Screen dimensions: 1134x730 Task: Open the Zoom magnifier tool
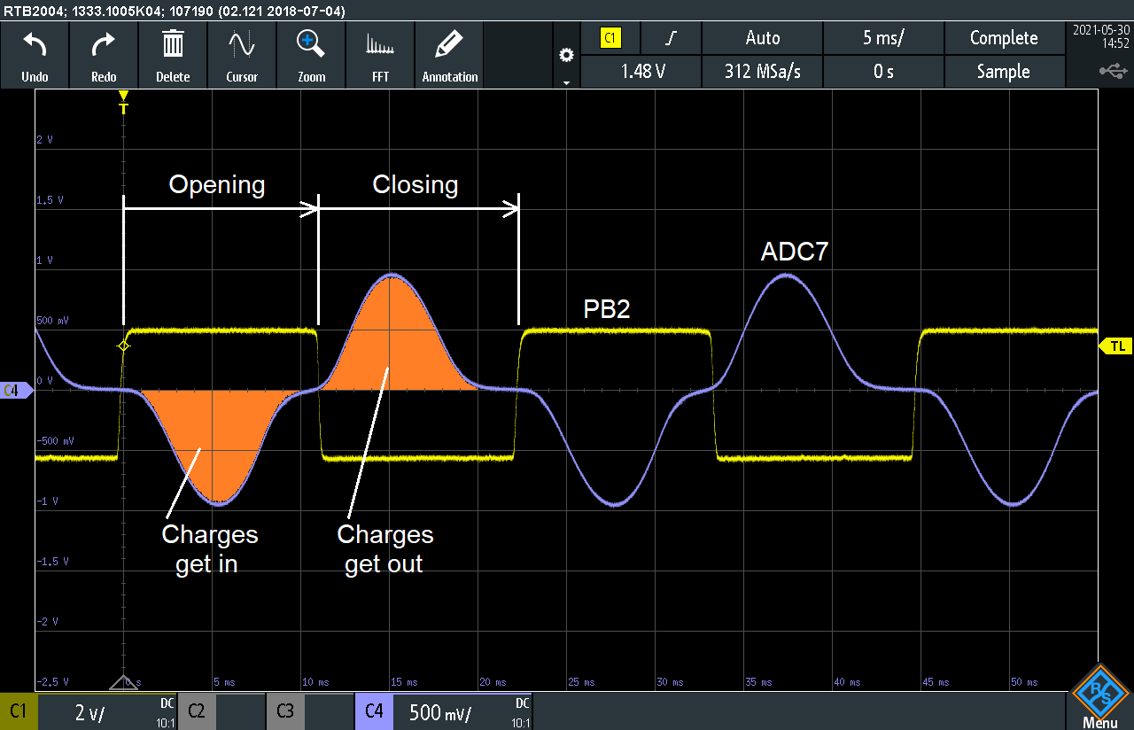pos(311,55)
